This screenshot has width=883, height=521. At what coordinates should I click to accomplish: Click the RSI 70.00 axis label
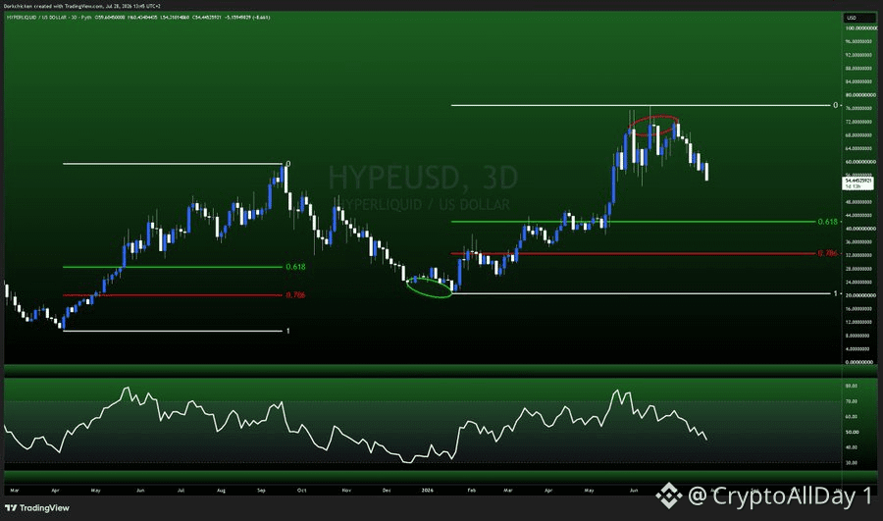coord(852,401)
